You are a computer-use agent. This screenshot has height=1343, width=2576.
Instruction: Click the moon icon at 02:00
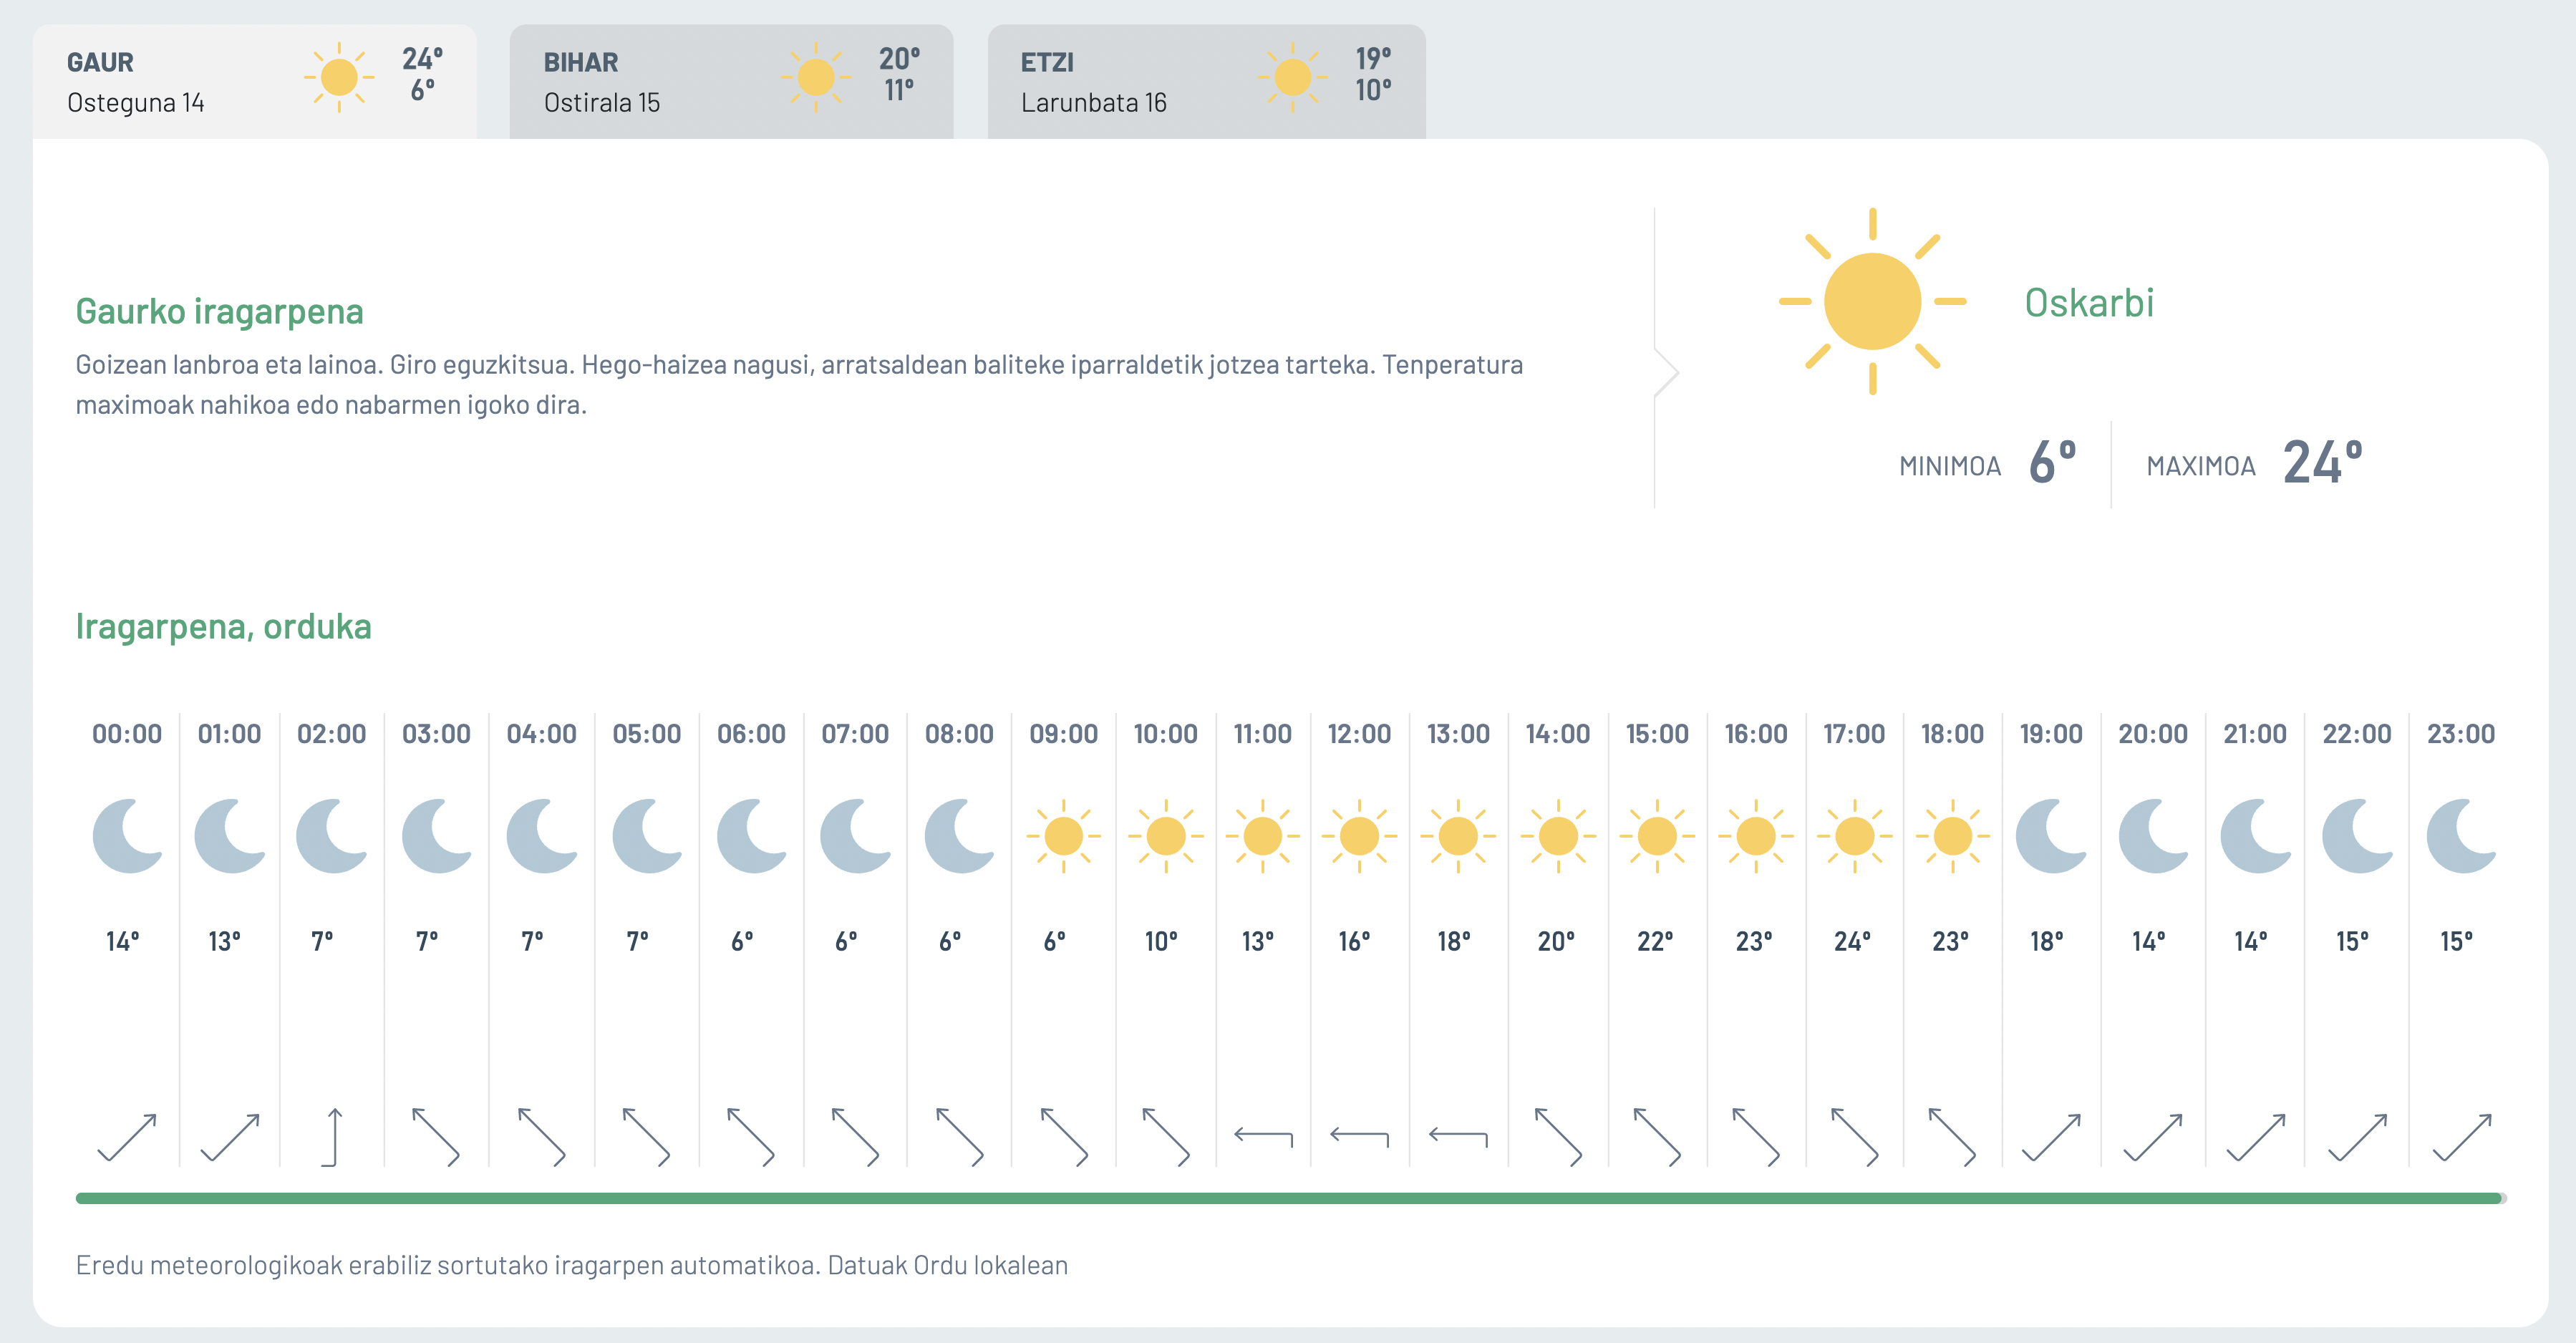click(x=332, y=836)
